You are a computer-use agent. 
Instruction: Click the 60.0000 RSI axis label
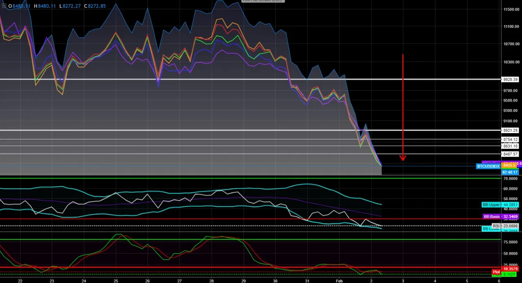511,189
